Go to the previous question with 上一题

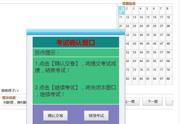tap(132, 102)
